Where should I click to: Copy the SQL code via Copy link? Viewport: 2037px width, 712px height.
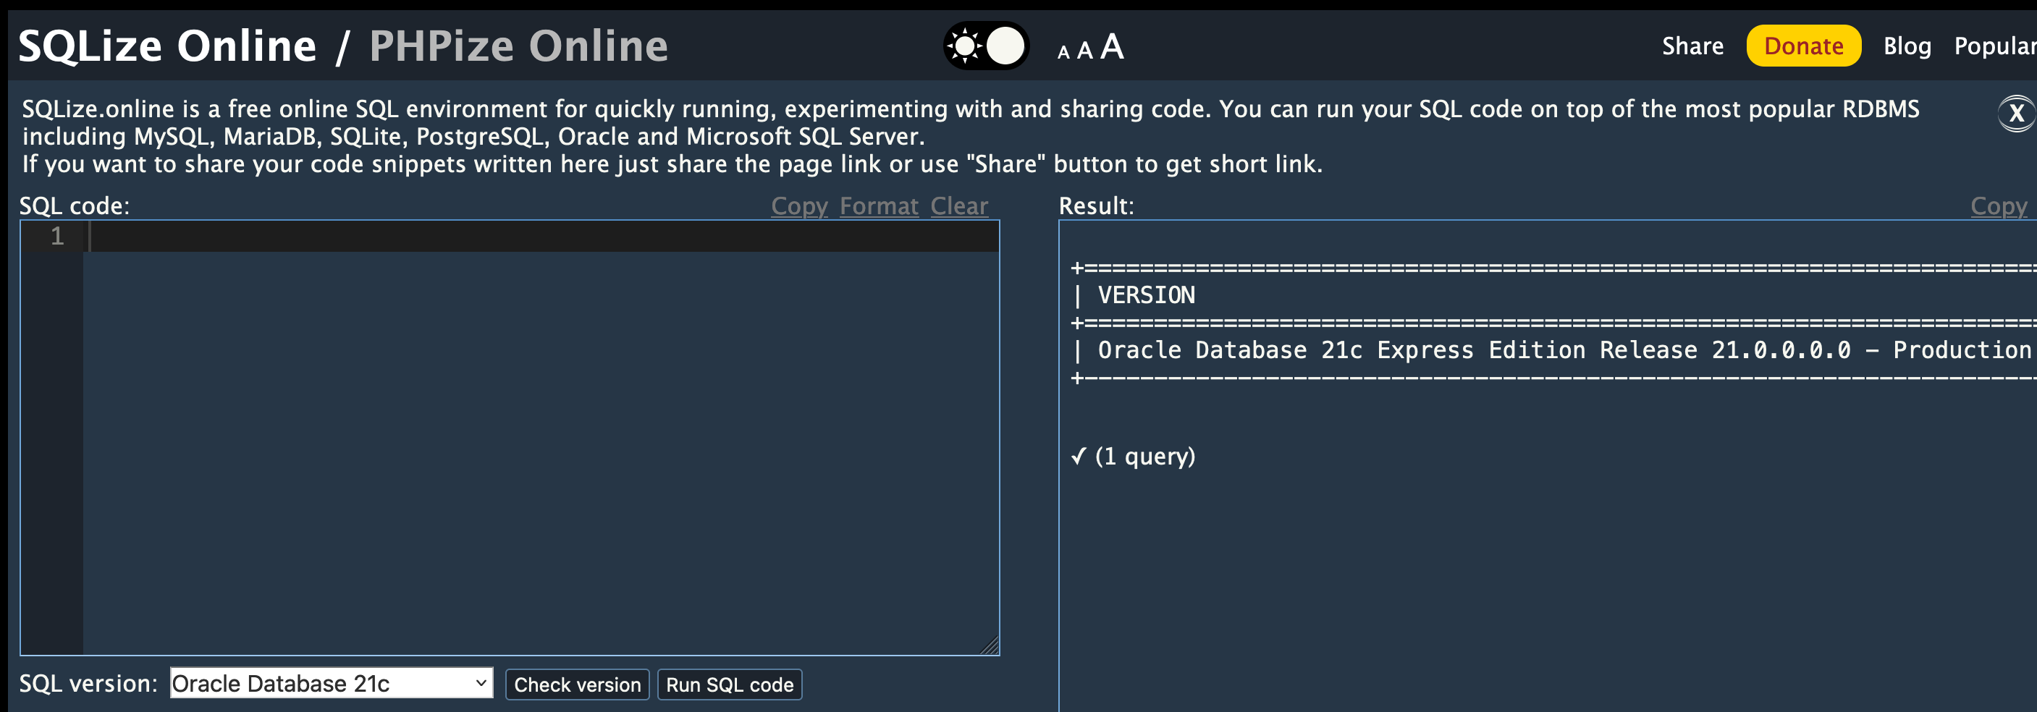798,206
